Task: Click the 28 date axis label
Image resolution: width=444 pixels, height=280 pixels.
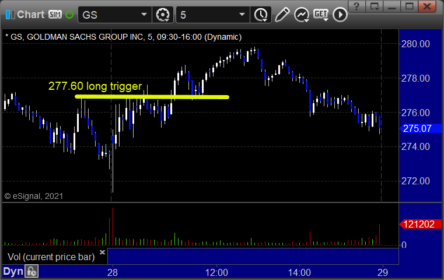Action: click(x=113, y=272)
